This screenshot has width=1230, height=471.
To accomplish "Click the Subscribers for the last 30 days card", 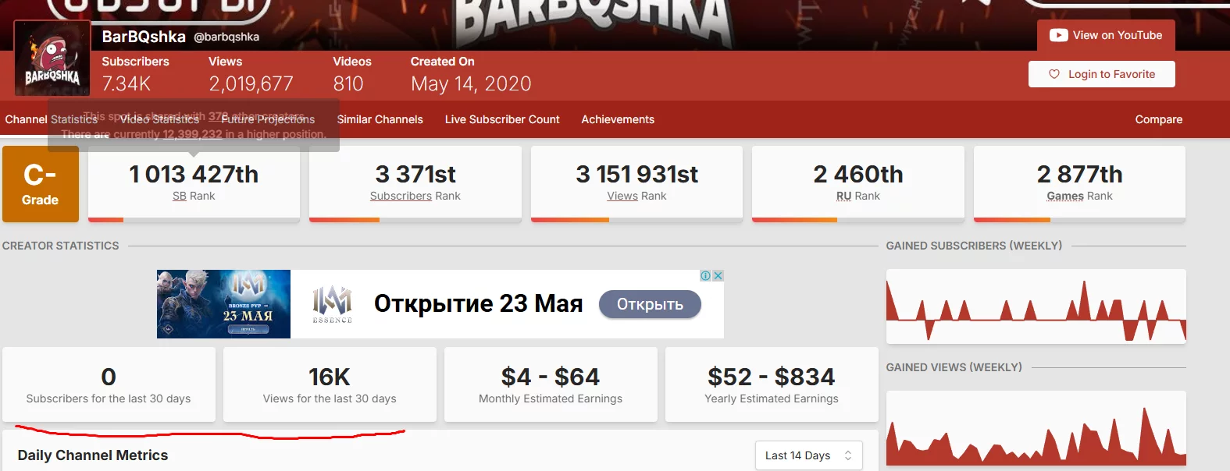I will pos(109,384).
